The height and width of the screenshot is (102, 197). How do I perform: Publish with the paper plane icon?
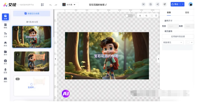click(165, 4)
